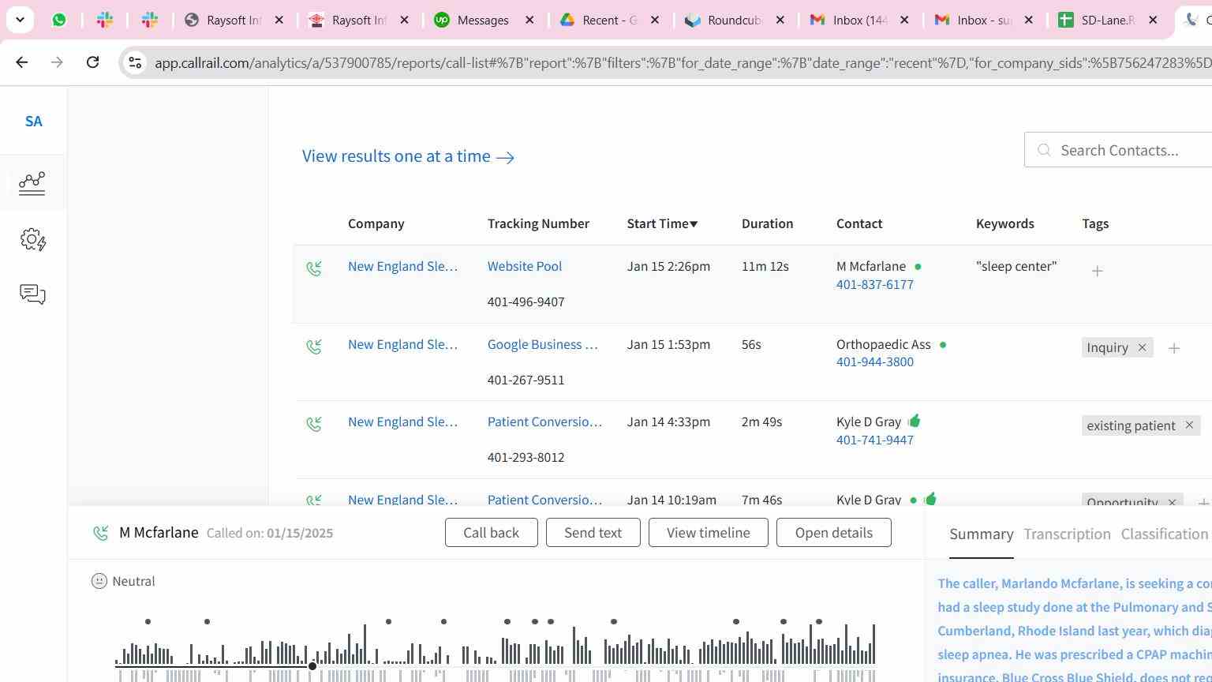Click the Jan 15 1:53pm start time
This screenshot has height=682, width=1212.
[x=668, y=344]
